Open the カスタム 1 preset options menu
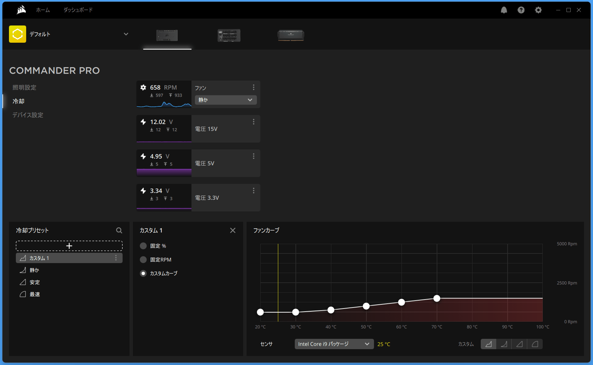593x365 pixels. (116, 258)
